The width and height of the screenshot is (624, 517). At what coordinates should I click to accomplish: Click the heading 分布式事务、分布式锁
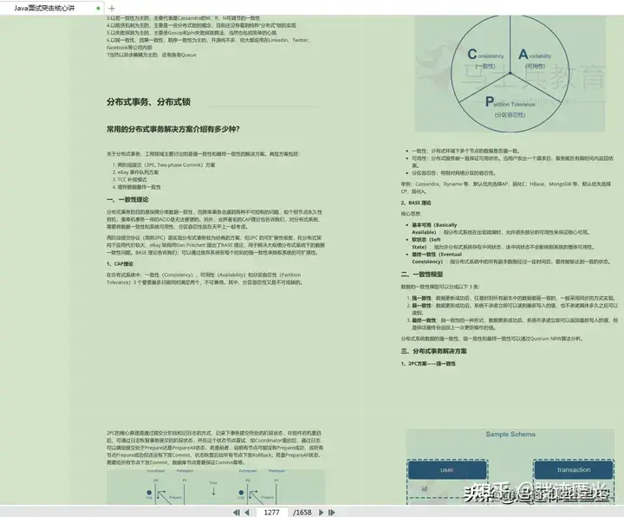click(148, 102)
